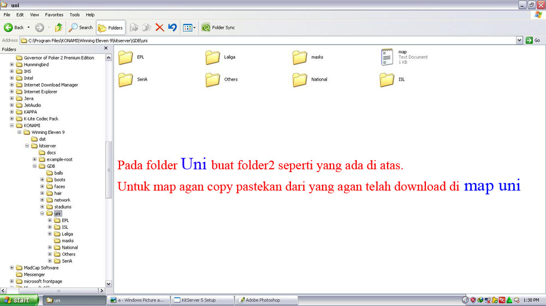
Task: Switch to Windows Picture taskbar button
Action: coord(139,300)
